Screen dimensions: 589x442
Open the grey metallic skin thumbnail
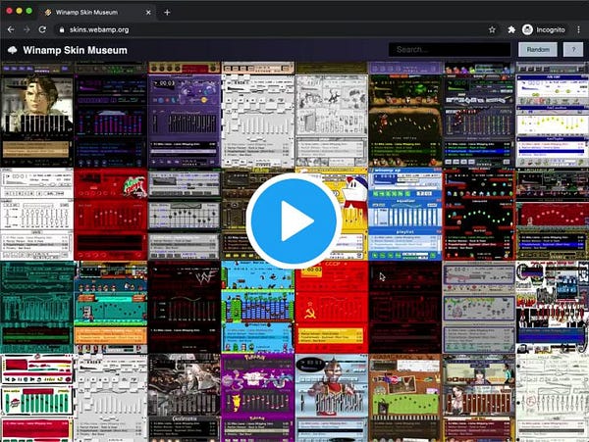185,214
